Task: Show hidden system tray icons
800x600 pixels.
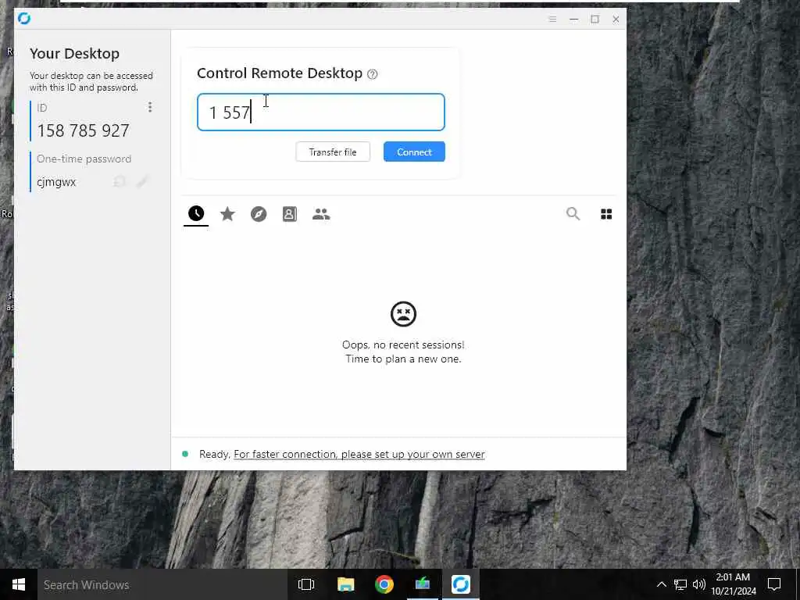Action: coord(661,584)
